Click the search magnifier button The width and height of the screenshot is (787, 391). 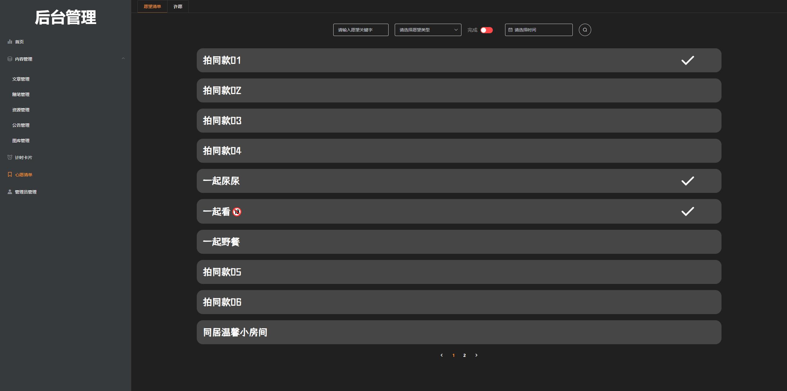pyautogui.click(x=585, y=30)
